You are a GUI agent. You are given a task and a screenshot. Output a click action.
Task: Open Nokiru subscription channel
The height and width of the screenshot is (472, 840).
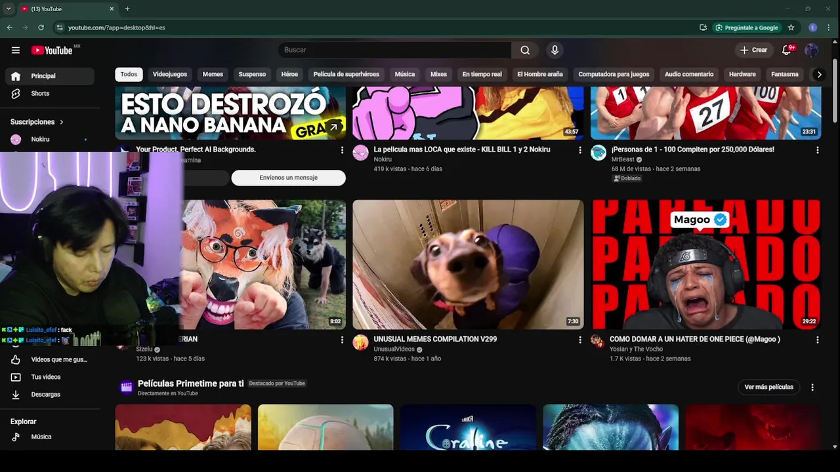tap(50, 140)
